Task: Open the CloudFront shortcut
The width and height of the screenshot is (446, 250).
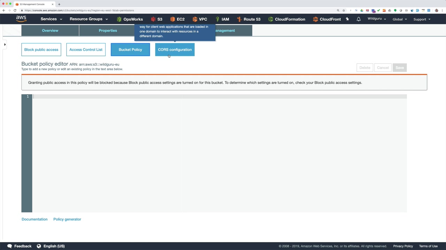Action: click(x=326, y=19)
